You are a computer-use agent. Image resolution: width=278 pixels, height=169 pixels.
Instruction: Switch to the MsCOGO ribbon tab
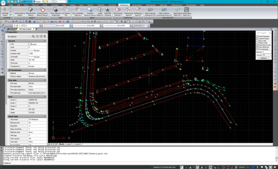[112, 5]
